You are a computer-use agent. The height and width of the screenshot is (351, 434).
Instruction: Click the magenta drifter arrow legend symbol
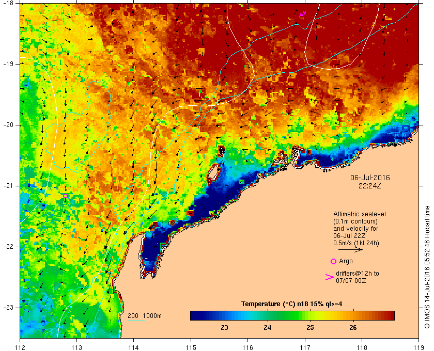(330, 277)
